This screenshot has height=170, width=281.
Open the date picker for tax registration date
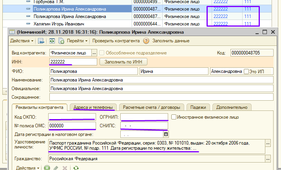(166, 134)
